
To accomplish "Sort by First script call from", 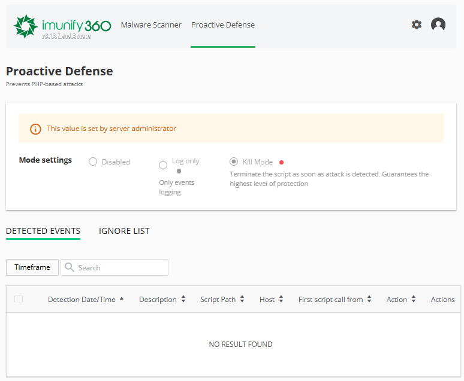I will [x=335, y=300].
